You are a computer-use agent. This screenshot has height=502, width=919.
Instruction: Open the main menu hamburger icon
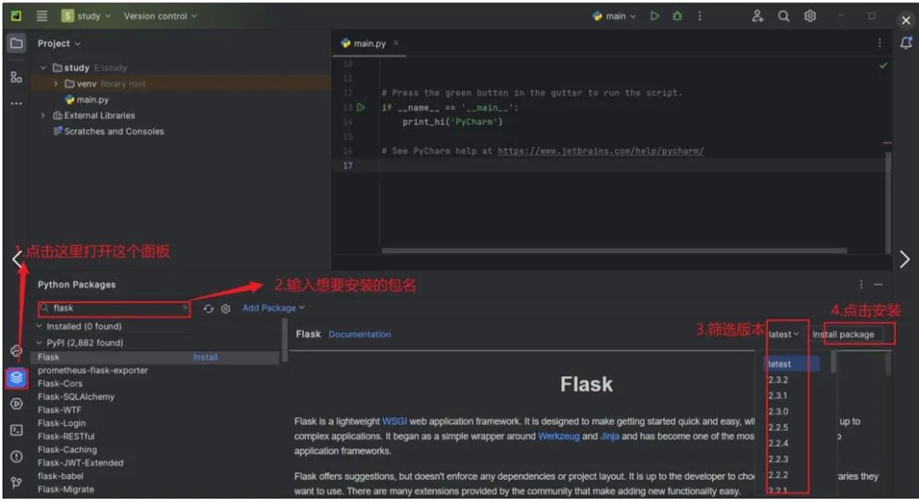pyautogui.click(x=42, y=16)
